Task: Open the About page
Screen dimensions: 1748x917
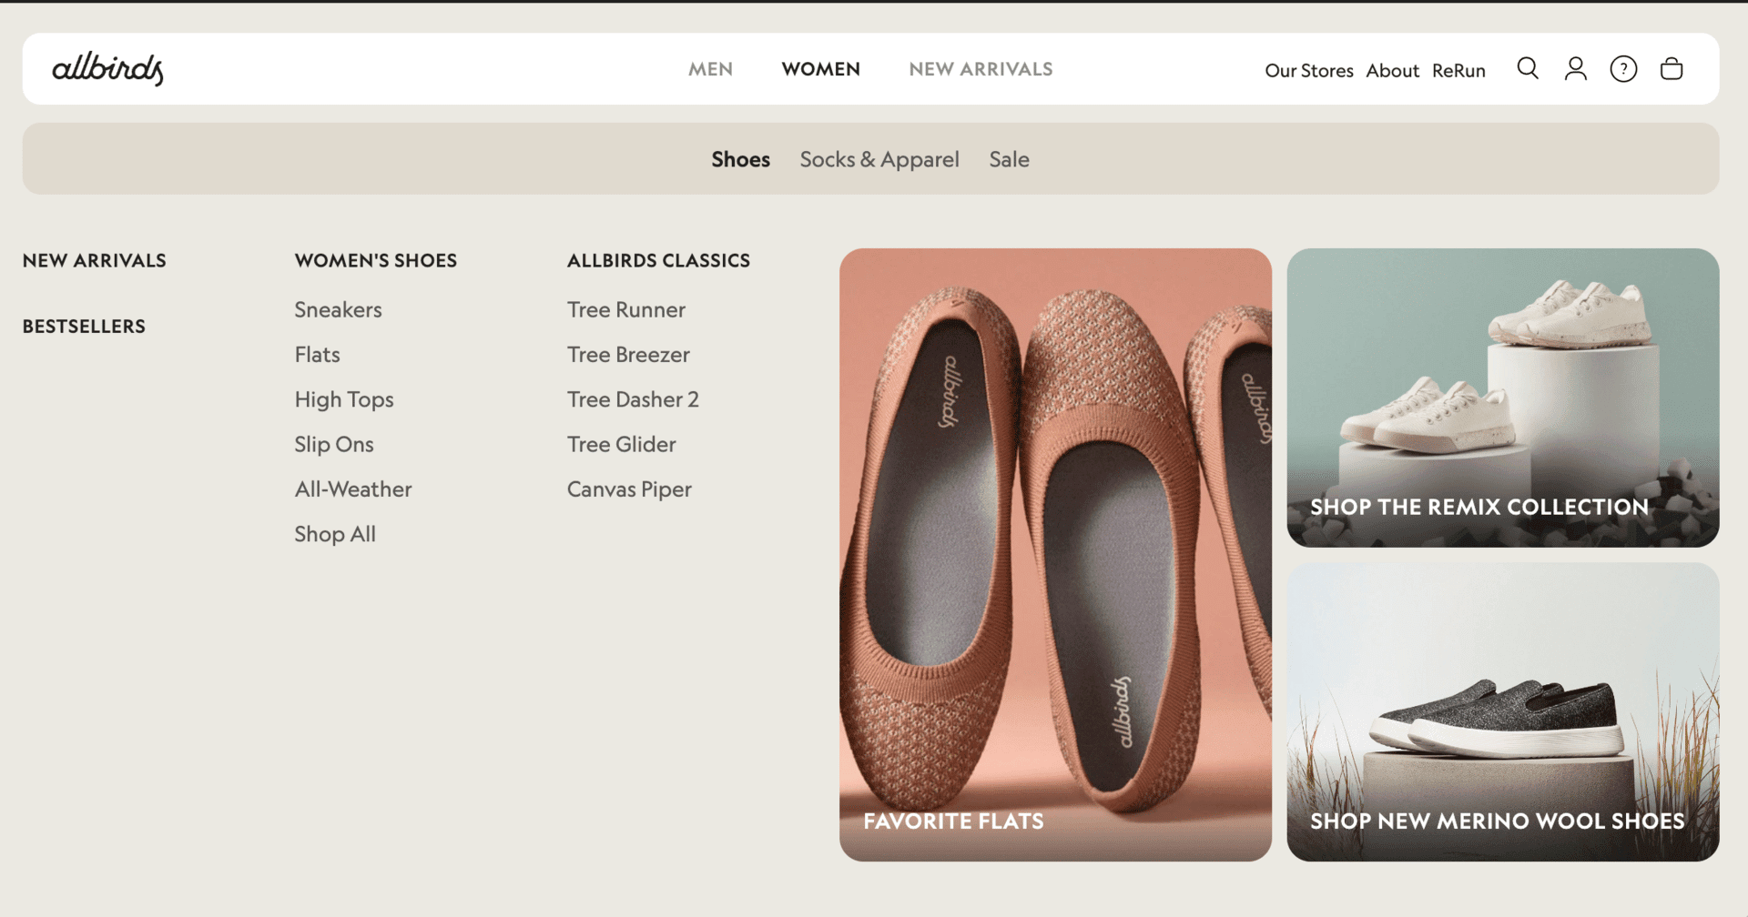Action: (x=1392, y=70)
